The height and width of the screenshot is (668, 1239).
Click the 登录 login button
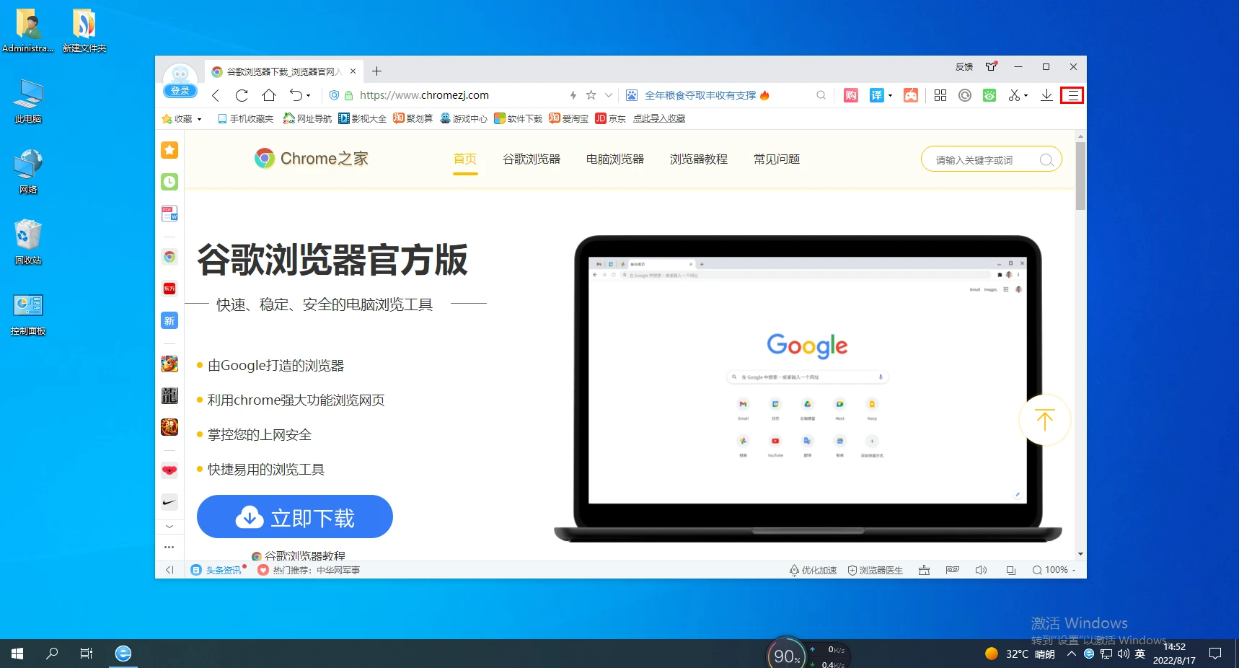pyautogui.click(x=180, y=91)
